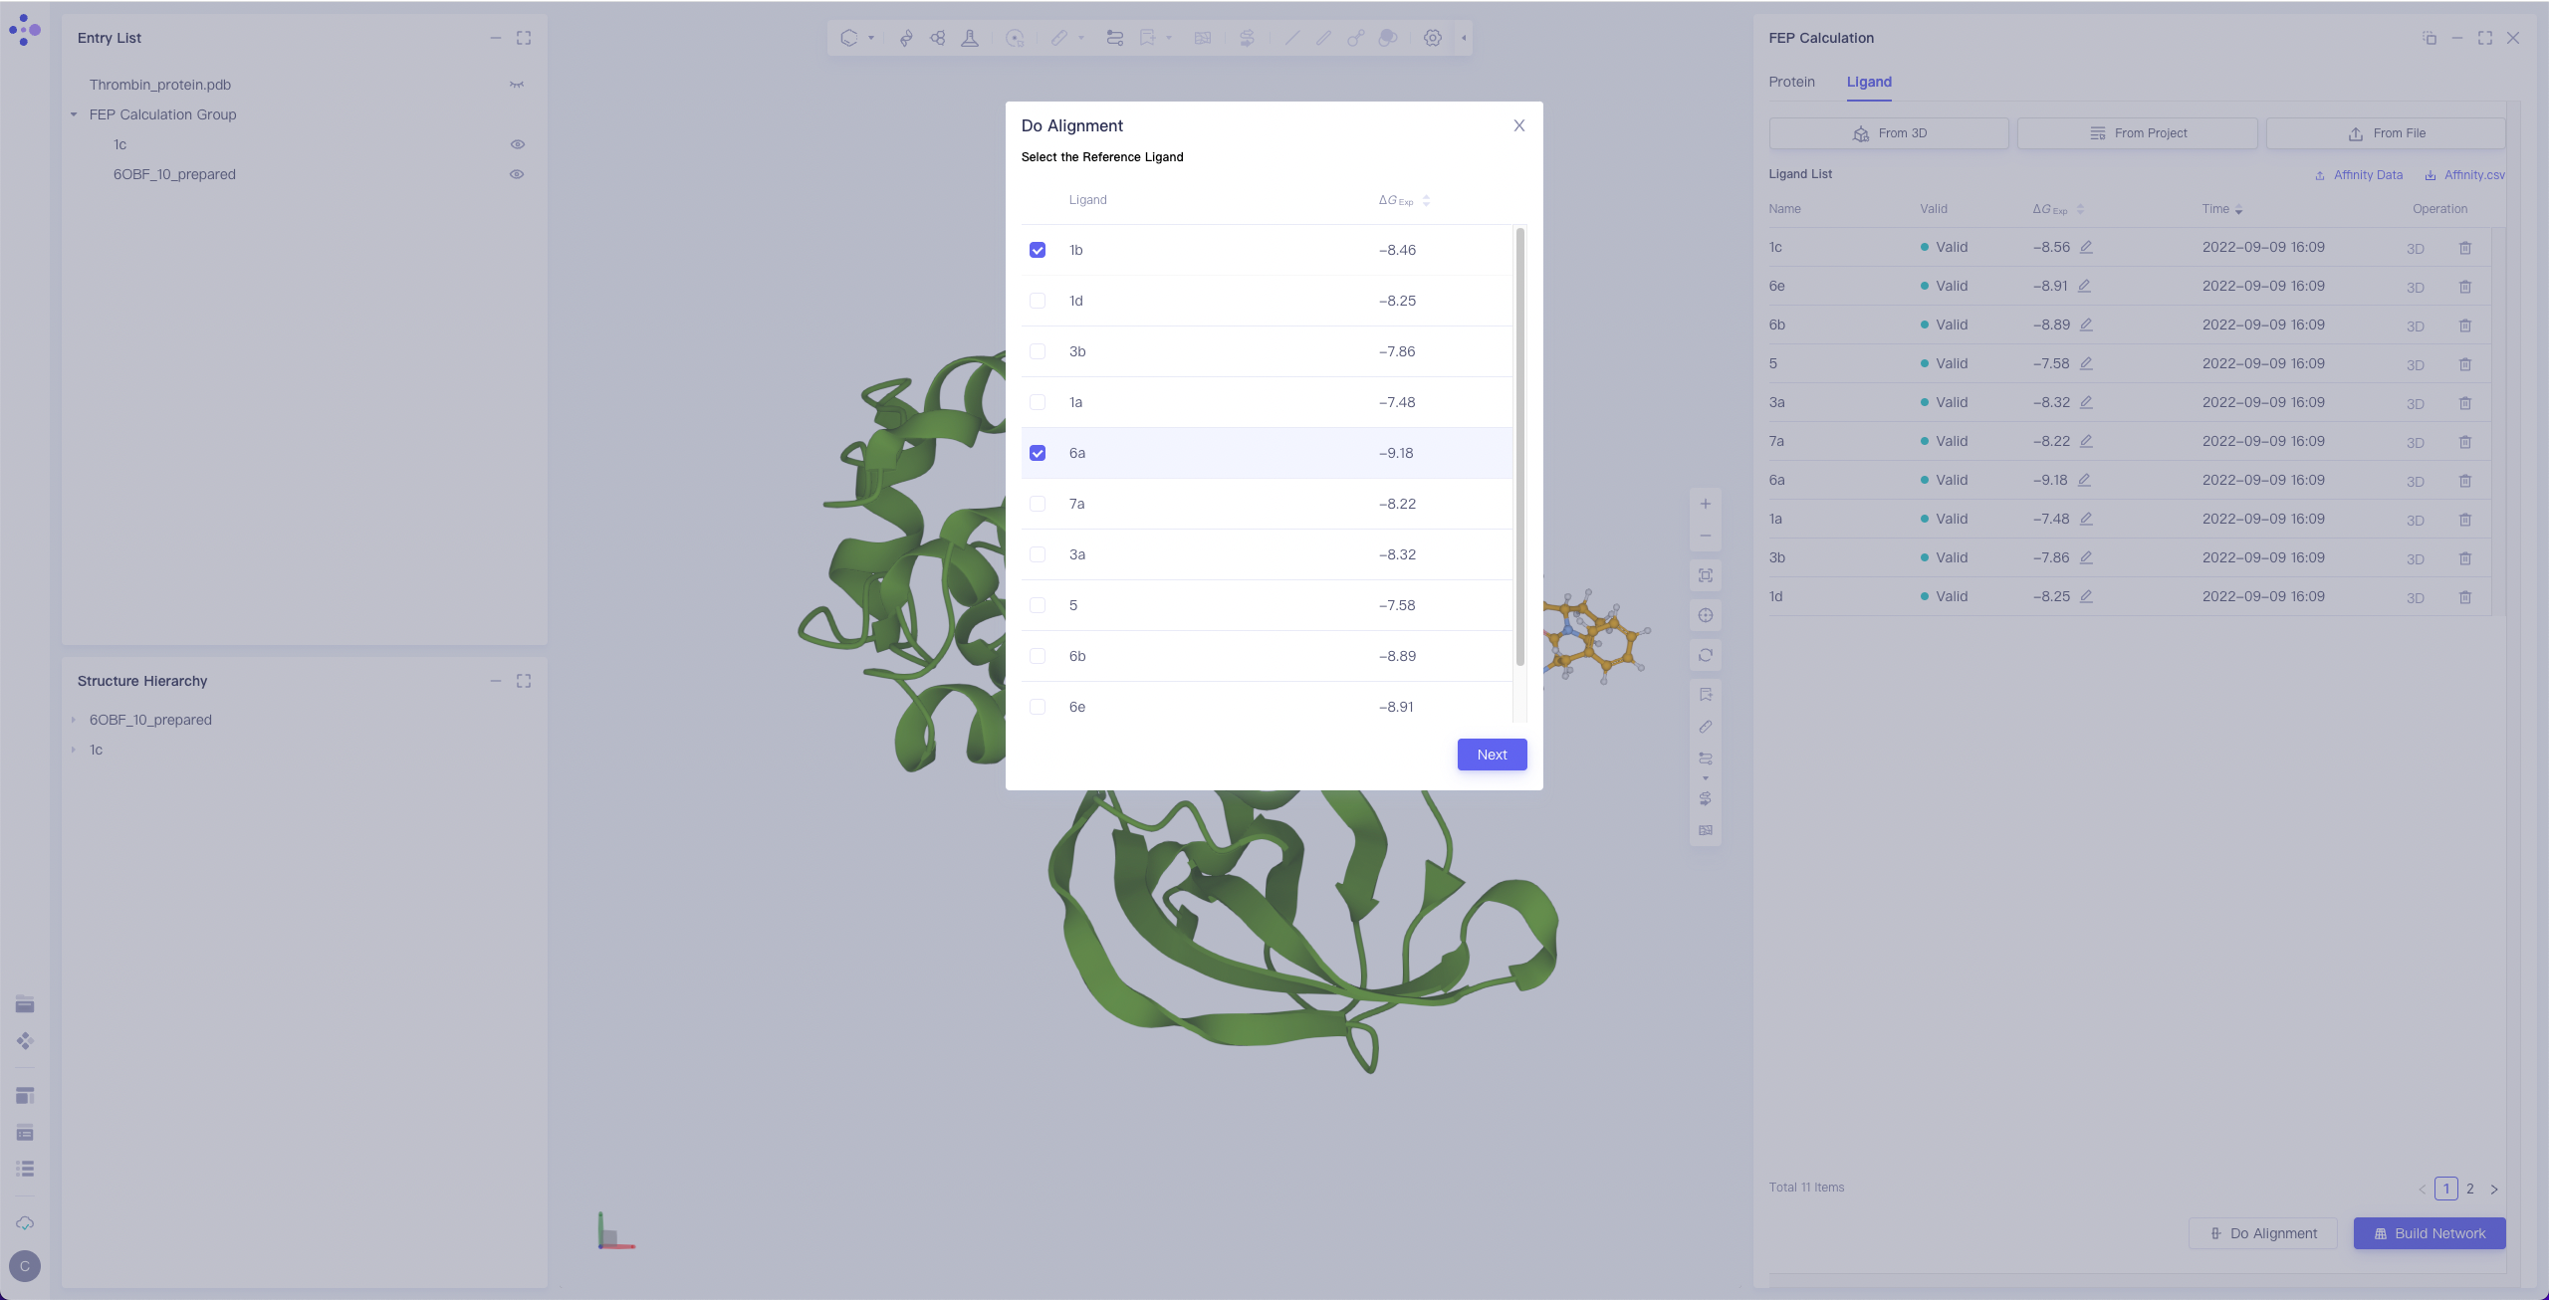The width and height of the screenshot is (2549, 1300).
Task: Click center view target icon
Action: 1706,615
